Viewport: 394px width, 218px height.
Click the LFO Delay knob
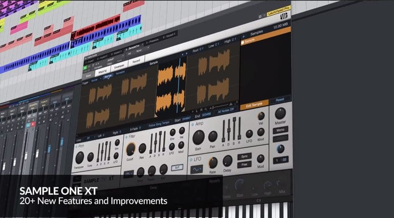pos(227,161)
